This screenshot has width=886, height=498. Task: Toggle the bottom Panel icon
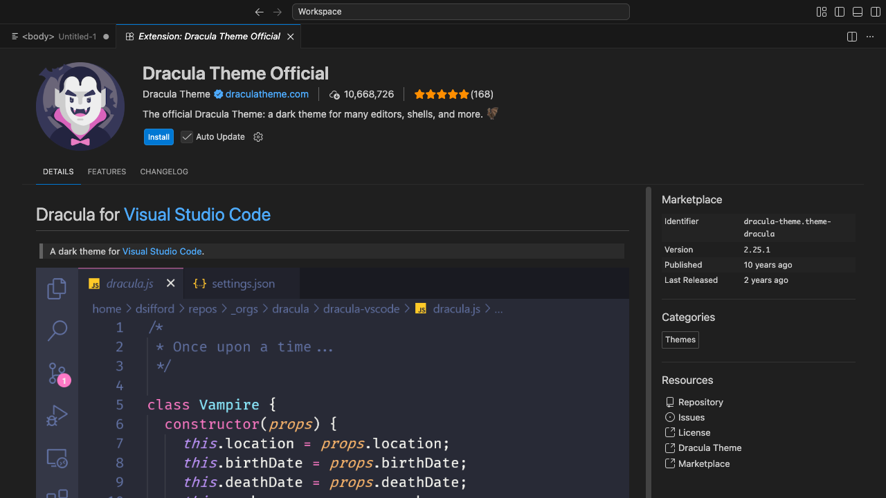pyautogui.click(x=858, y=12)
